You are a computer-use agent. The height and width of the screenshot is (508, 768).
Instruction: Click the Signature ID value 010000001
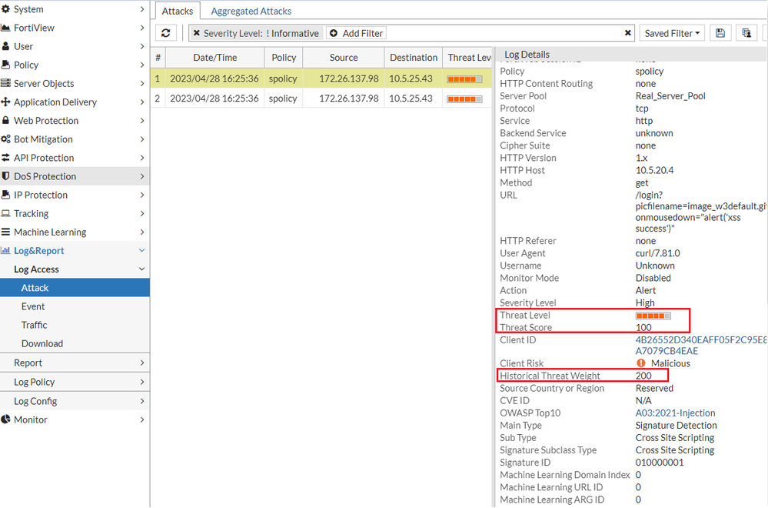(660, 463)
